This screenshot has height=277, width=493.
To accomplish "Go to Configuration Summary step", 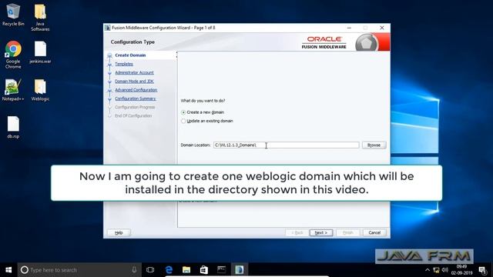I will click(136, 98).
